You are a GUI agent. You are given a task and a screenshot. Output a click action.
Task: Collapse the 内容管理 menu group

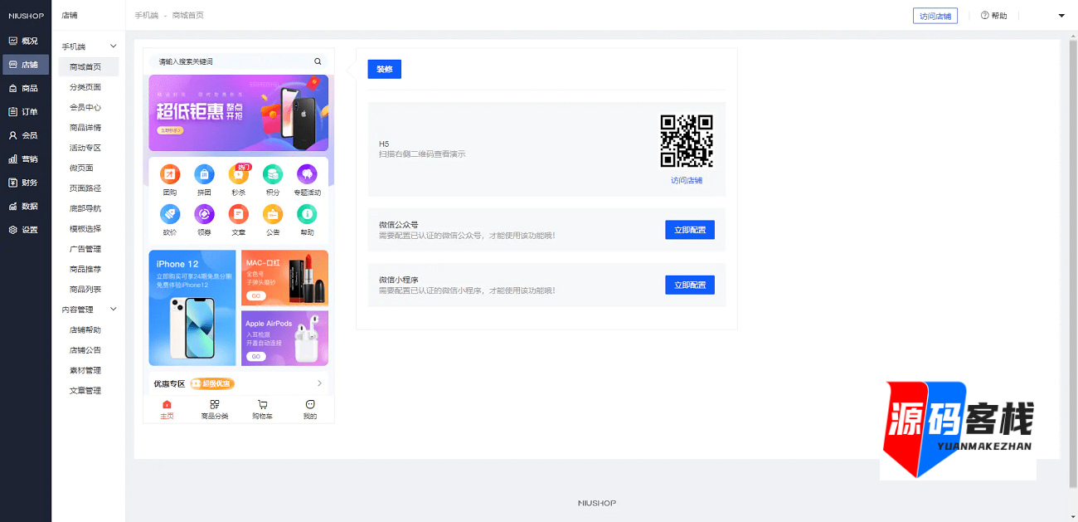(x=114, y=310)
